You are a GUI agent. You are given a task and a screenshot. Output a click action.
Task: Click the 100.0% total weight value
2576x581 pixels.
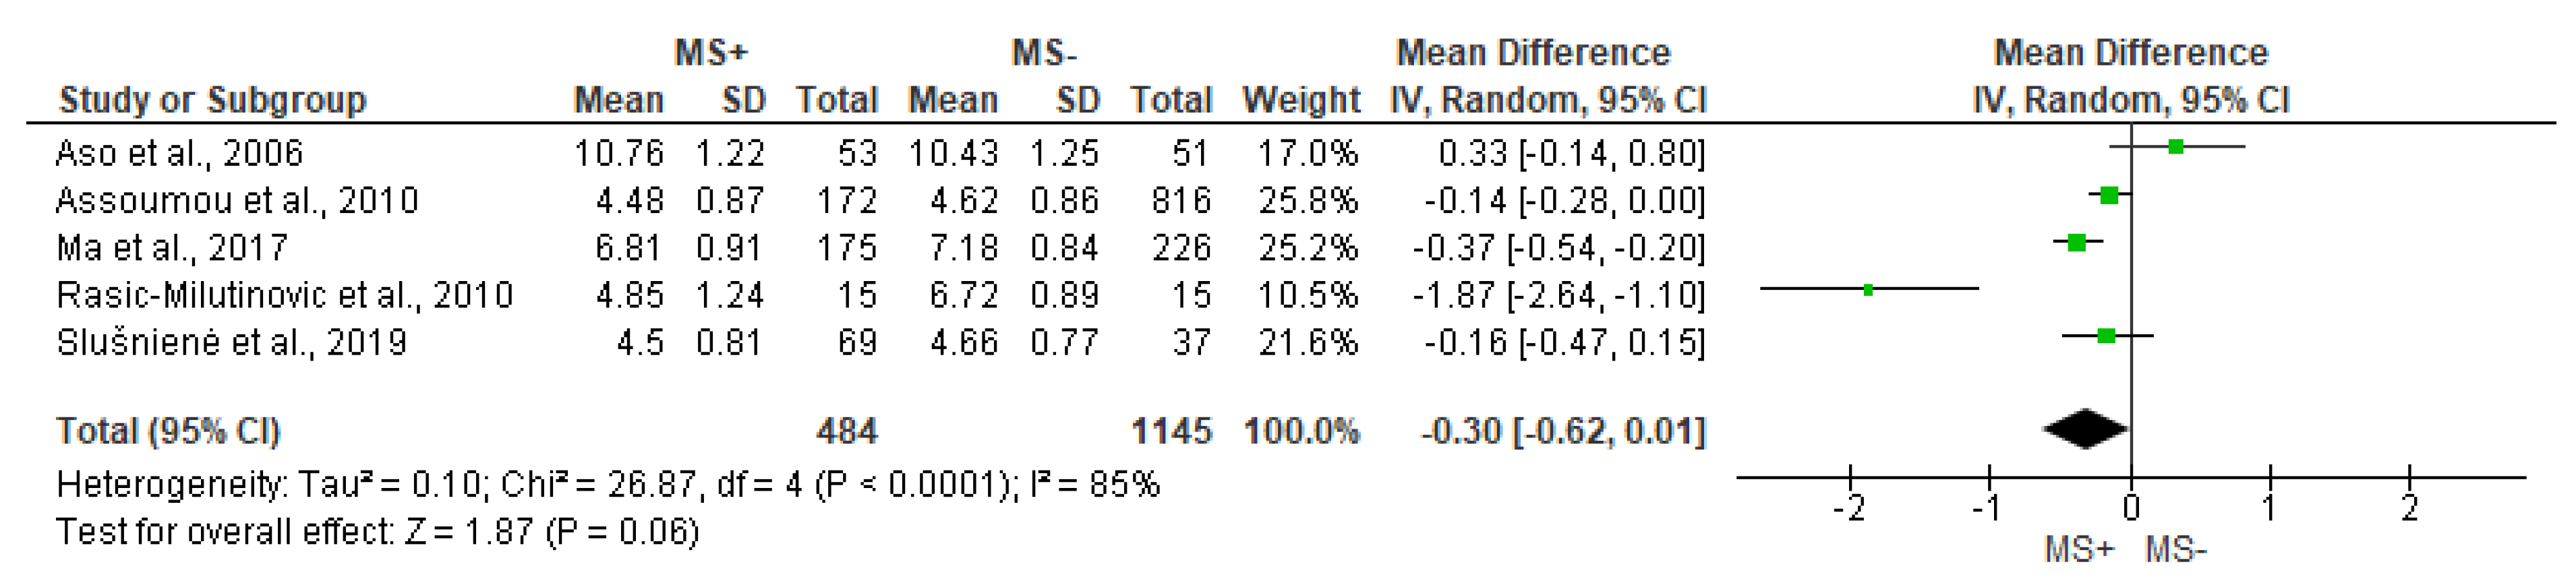1300,431
